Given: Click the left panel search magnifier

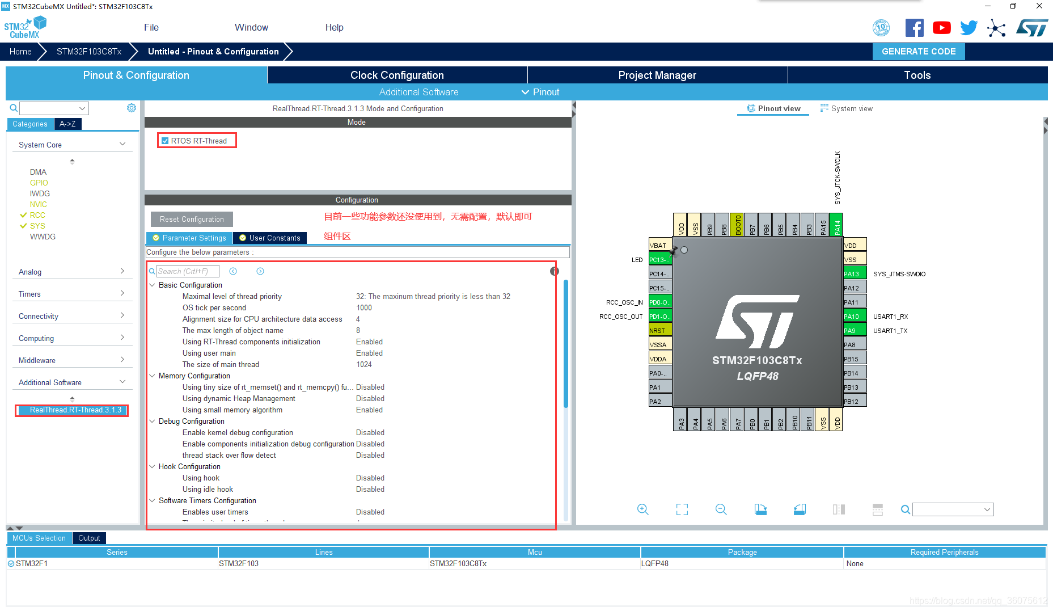Looking at the screenshot, I should coord(14,108).
